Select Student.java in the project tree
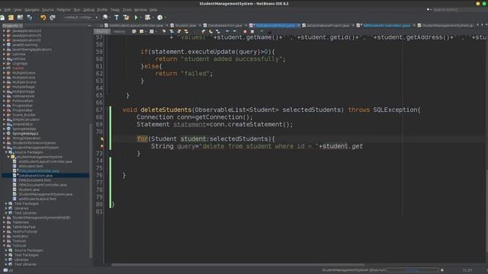The image size is (488, 274). coord(29,190)
